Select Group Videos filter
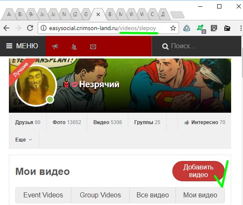Viewport: 243px width, 205px height. click(x=100, y=195)
